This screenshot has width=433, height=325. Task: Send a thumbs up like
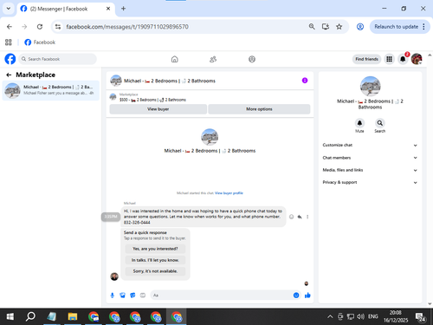click(307, 296)
